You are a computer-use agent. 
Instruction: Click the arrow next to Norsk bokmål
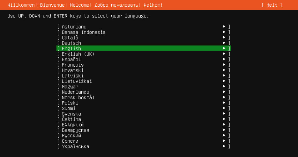pyautogui.click(x=225, y=97)
